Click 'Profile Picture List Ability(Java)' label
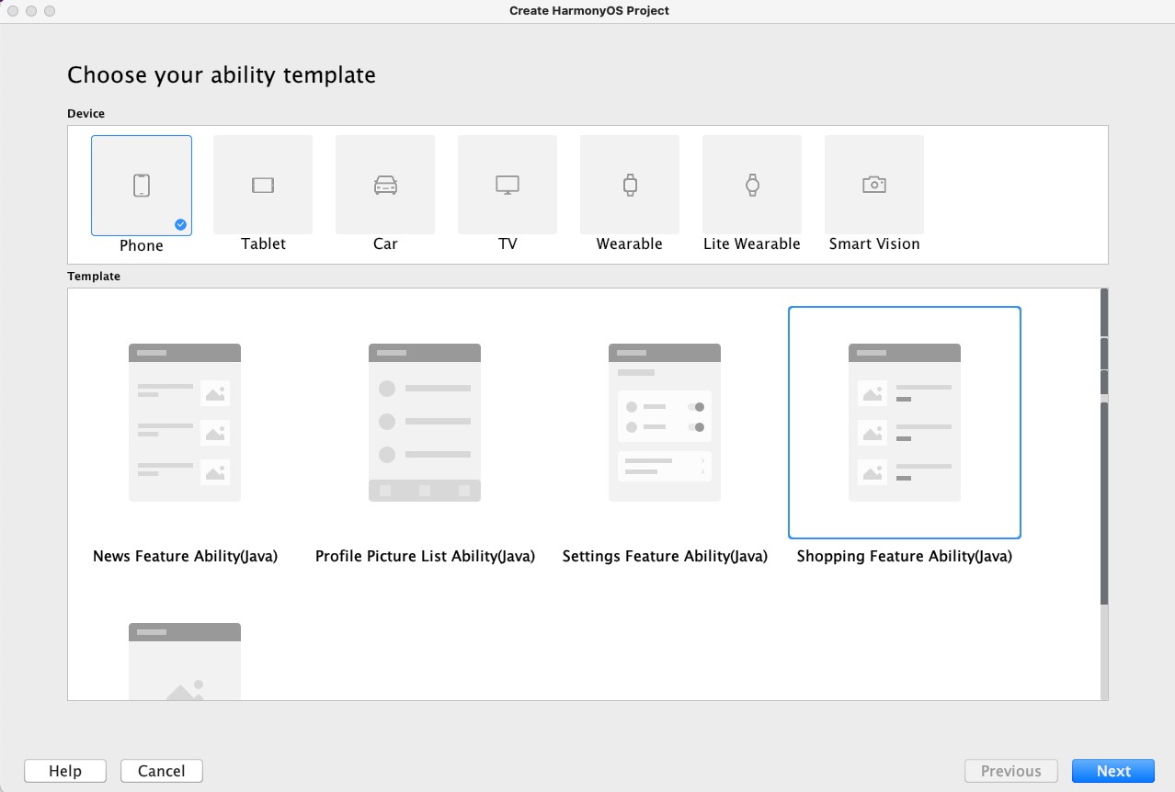This screenshot has height=792, width=1175. click(x=425, y=556)
